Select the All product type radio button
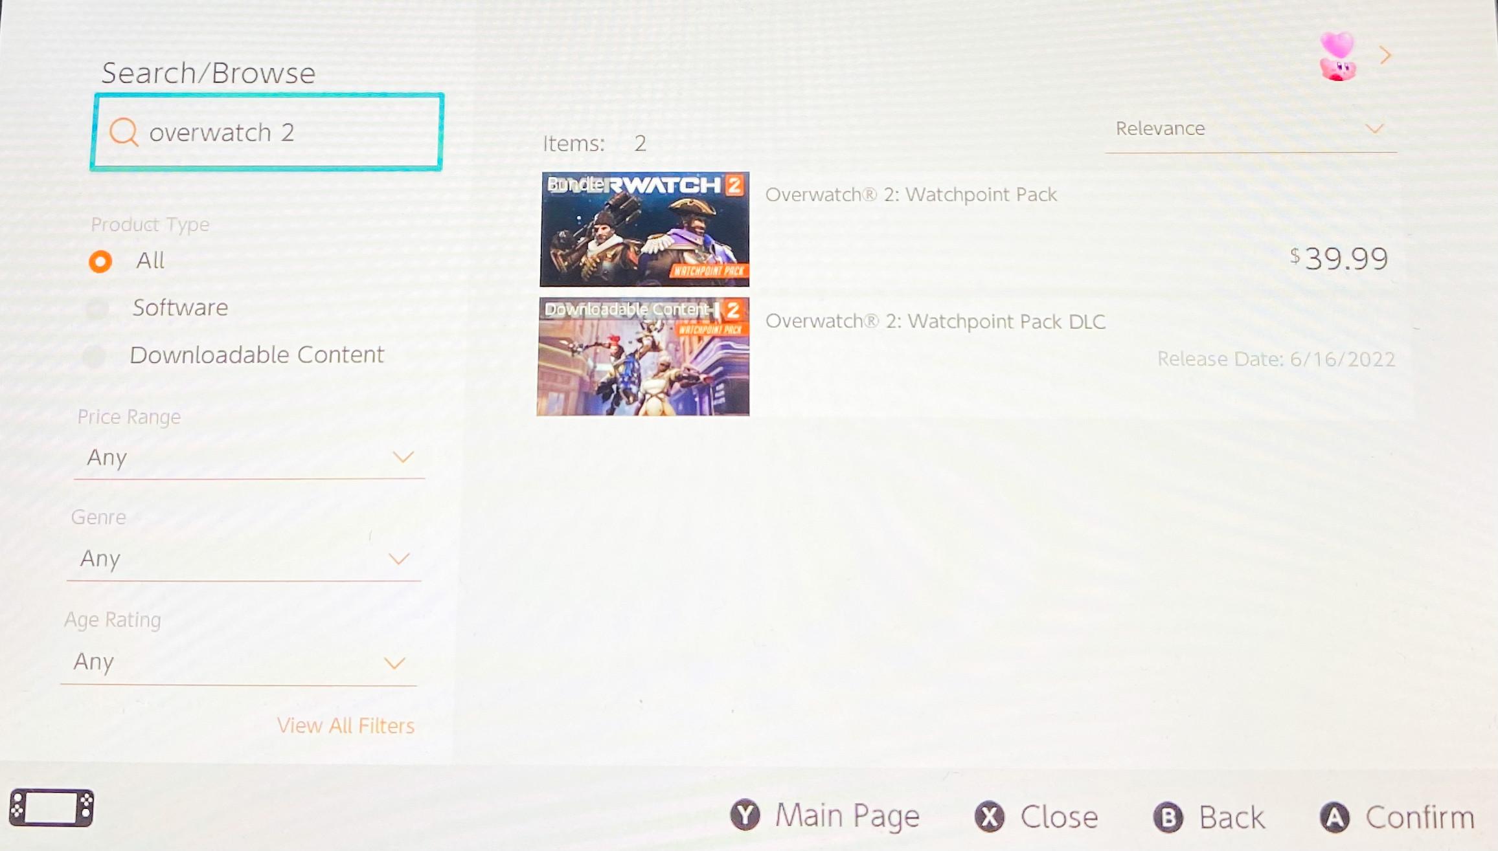Image resolution: width=1498 pixels, height=851 pixels. pos(100,260)
